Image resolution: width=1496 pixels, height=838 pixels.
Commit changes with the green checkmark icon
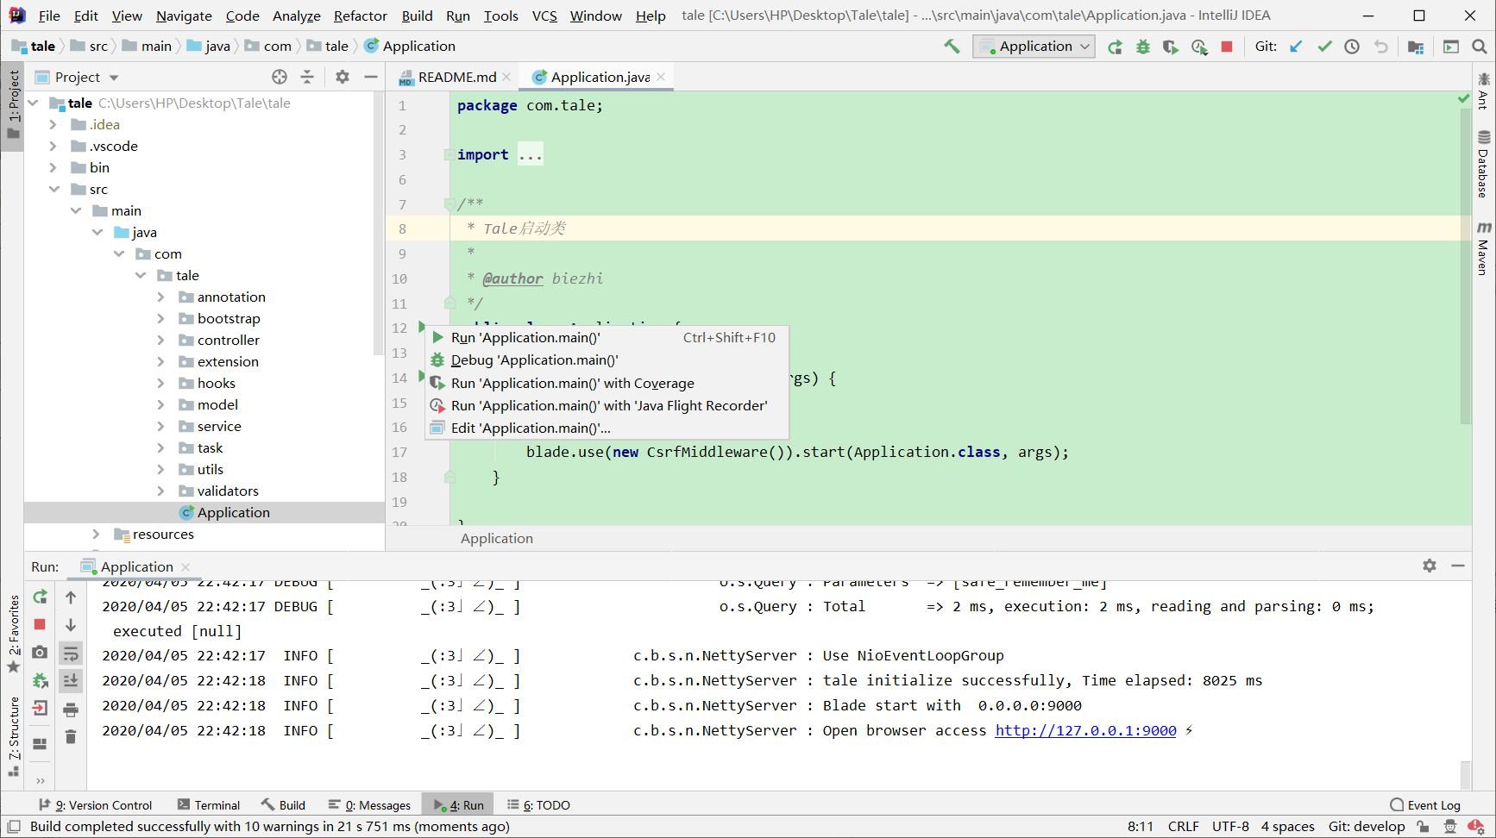coord(1324,47)
